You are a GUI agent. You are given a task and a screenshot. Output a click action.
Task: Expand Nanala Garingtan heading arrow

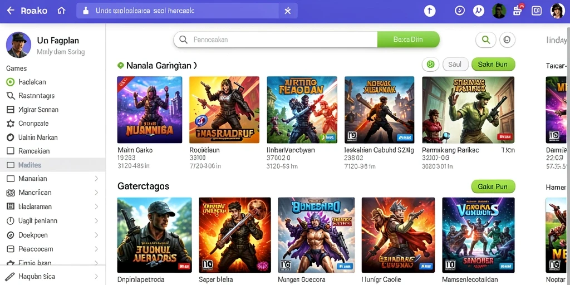[195, 66]
